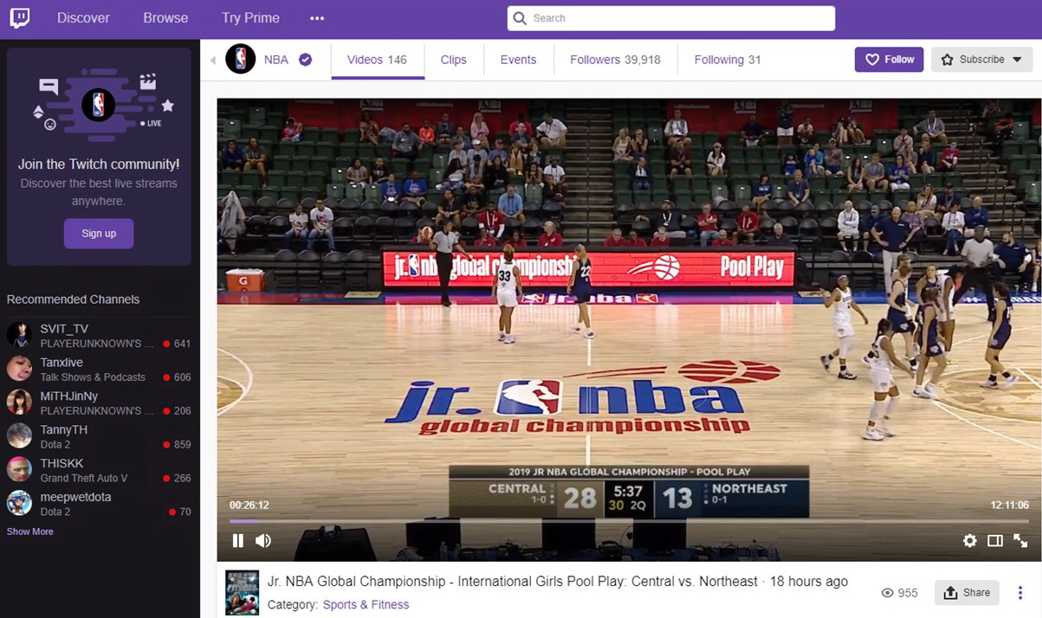Click Talk Shows & Podcasts under Tanxlive

tap(93, 377)
